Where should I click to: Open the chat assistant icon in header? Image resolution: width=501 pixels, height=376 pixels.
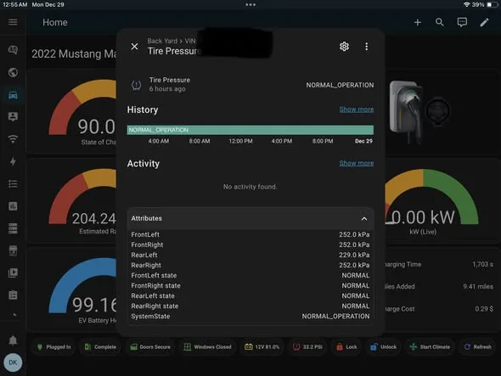coord(462,22)
